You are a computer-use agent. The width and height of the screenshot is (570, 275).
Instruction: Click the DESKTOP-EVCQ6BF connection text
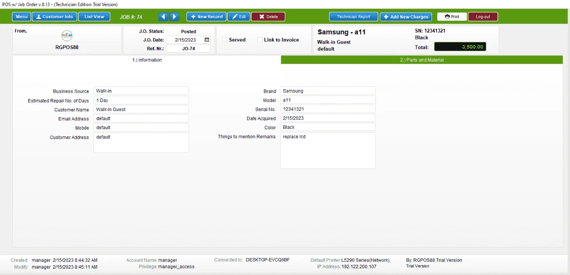tap(268, 260)
